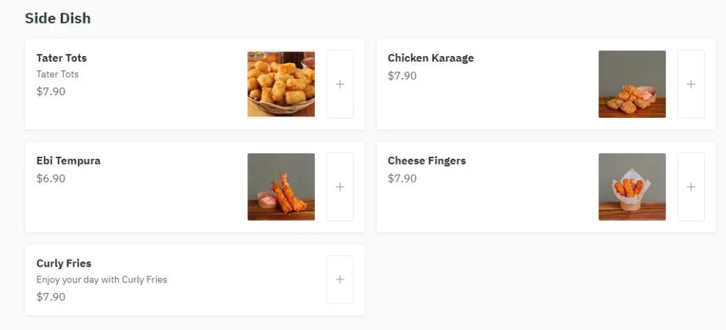Viewport: 726px width, 330px height.
Task: Add Cheese Fingers via the plus button
Action: (x=691, y=187)
